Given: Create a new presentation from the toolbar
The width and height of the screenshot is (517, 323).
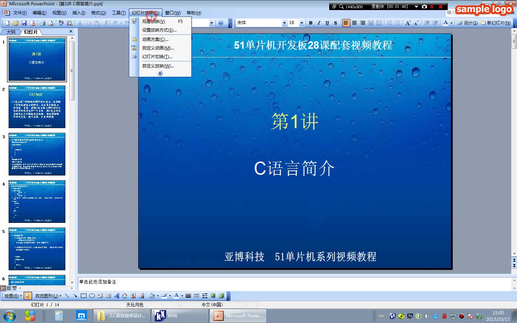Looking at the screenshot, I should coord(7,23).
